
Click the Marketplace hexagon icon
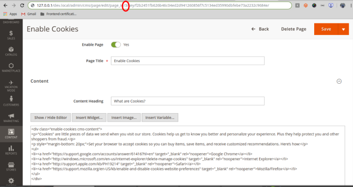pyautogui.click(x=11, y=67)
